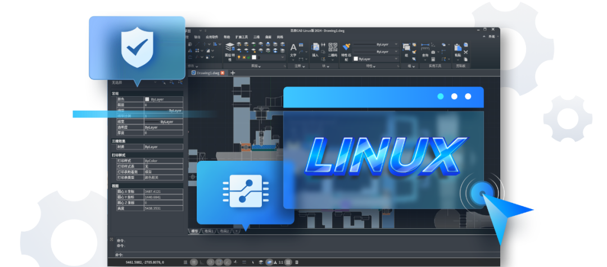Viewport: 607px width, 267px height.
Task: Open the ByLayer color dropdown in ribbon
Action: tap(375, 59)
